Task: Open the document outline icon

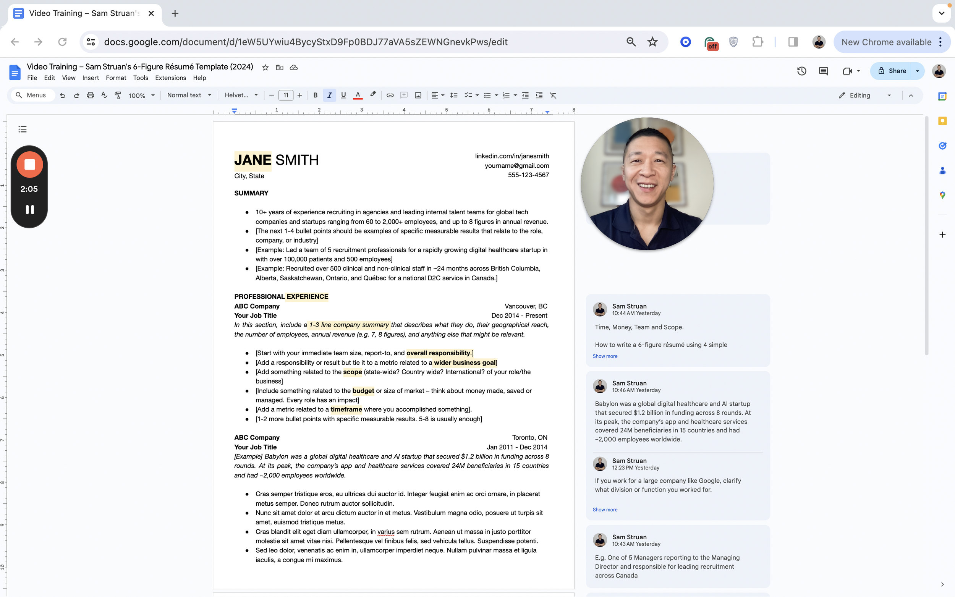Action: point(23,129)
